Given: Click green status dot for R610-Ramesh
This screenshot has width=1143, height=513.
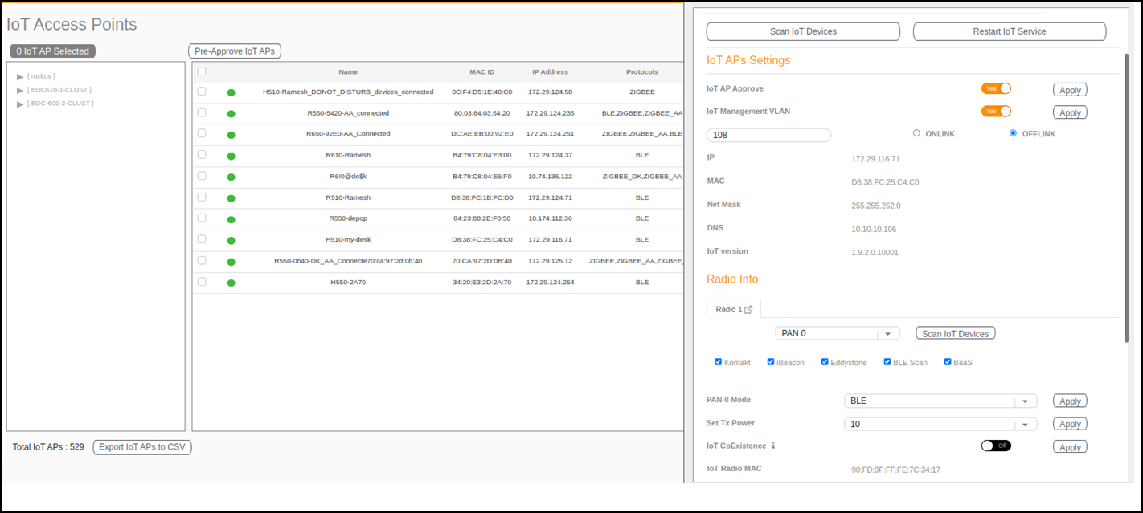Looking at the screenshot, I should click(x=231, y=156).
